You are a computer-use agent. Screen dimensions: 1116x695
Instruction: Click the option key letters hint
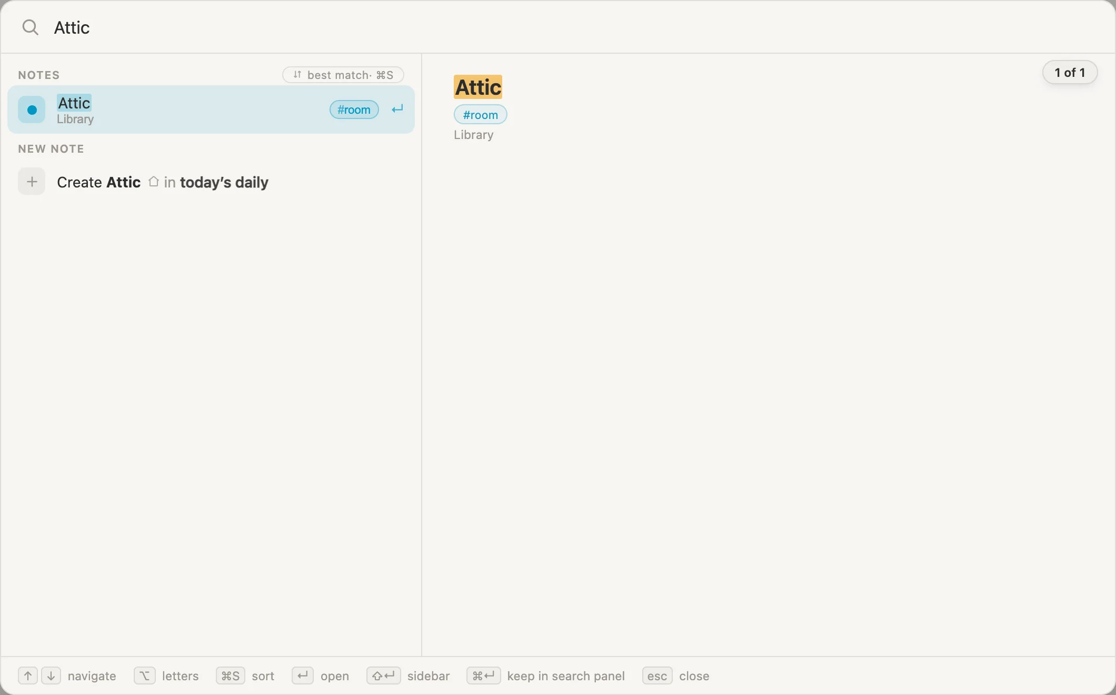145,676
